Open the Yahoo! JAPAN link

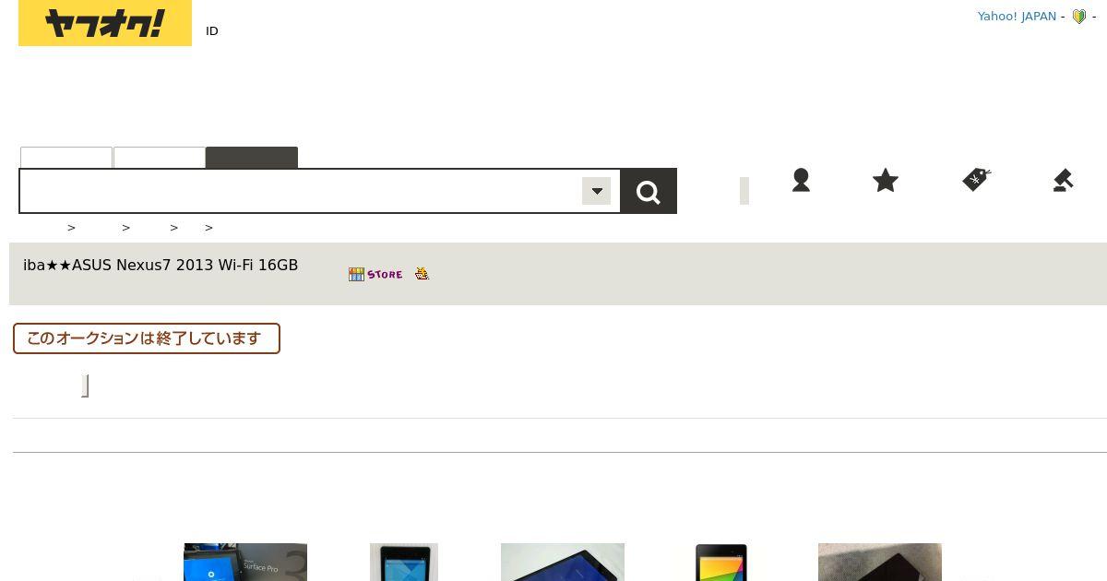[x=1017, y=17]
